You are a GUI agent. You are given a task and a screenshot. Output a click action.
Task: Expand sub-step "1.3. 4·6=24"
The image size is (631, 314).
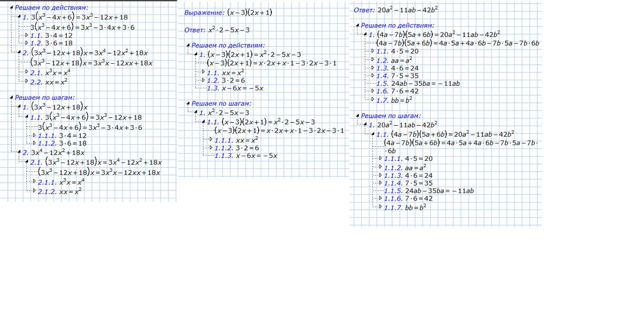click(x=373, y=68)
